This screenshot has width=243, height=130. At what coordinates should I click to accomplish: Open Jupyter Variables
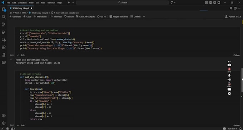click(119, 16)
